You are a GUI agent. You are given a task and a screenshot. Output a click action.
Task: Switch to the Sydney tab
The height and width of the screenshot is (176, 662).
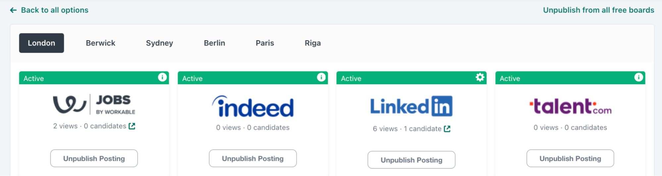click(159, 43)
